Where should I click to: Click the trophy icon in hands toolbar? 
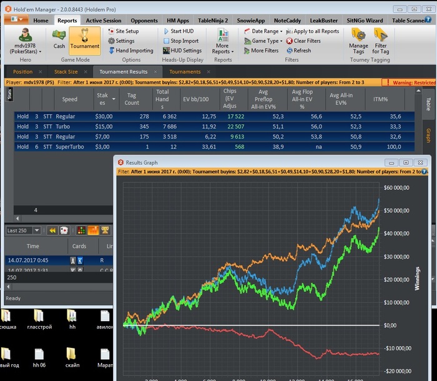coord(105,230)
